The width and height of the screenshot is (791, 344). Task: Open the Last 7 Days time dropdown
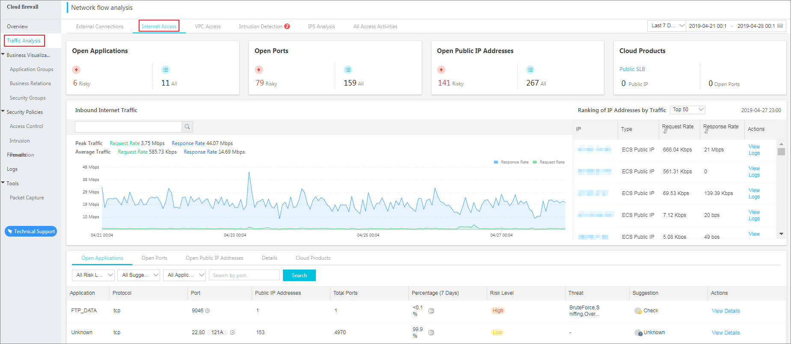666,26
